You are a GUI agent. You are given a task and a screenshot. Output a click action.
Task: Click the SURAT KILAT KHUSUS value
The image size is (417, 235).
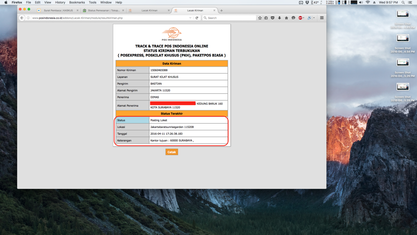pos(164,77)
